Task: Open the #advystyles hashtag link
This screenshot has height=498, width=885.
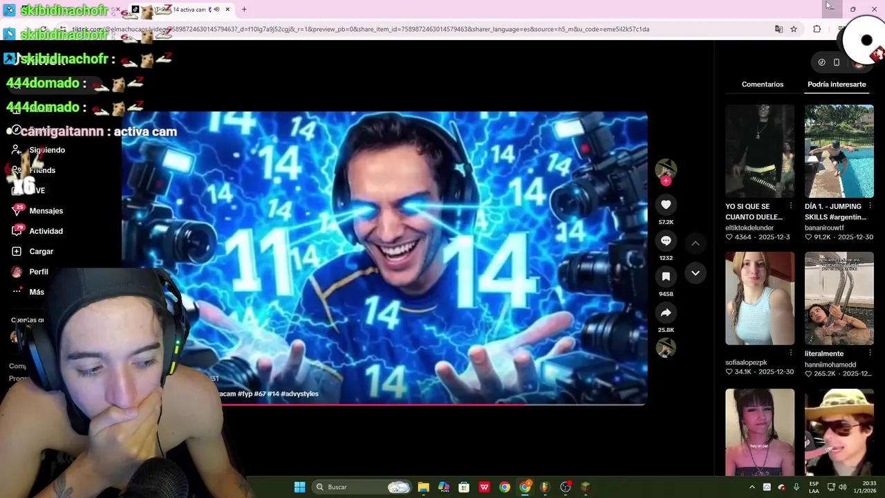Action: click(299, 394)
